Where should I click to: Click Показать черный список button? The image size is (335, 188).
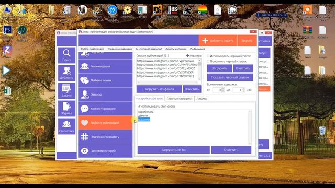point(230,77)
